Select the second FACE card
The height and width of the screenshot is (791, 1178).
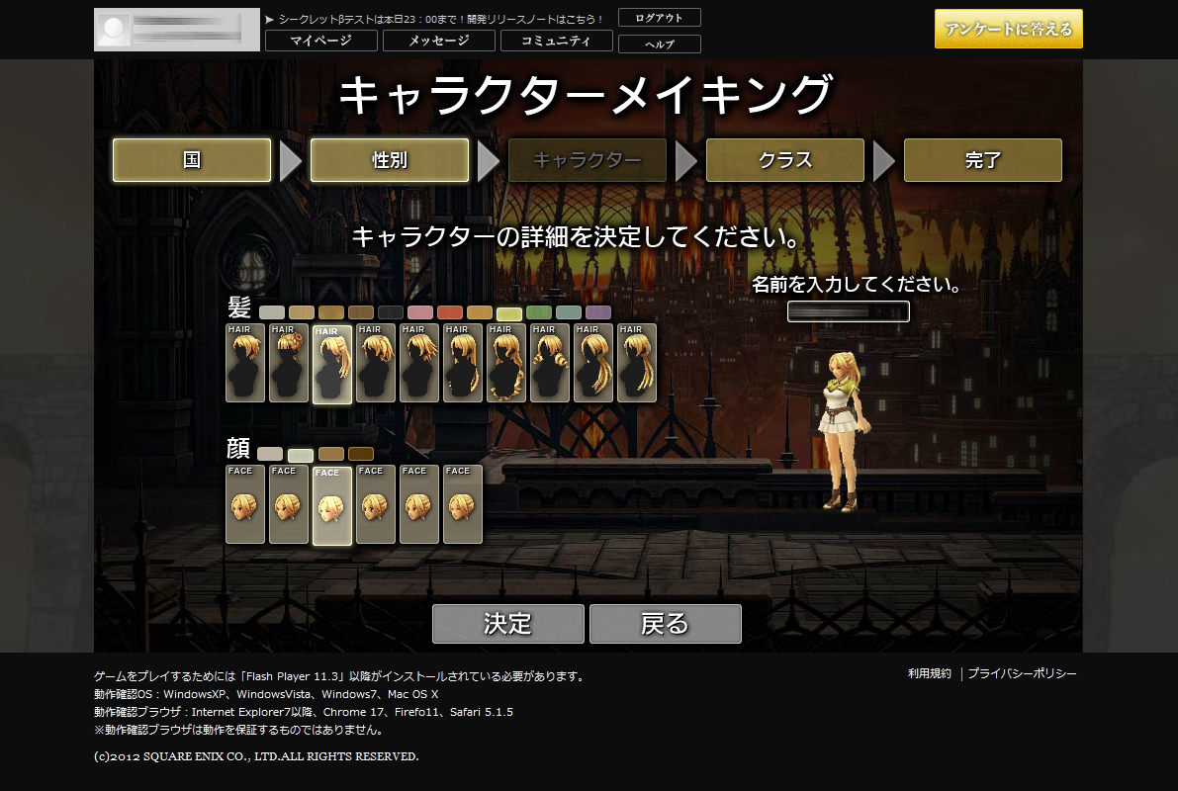coord(289,504)
